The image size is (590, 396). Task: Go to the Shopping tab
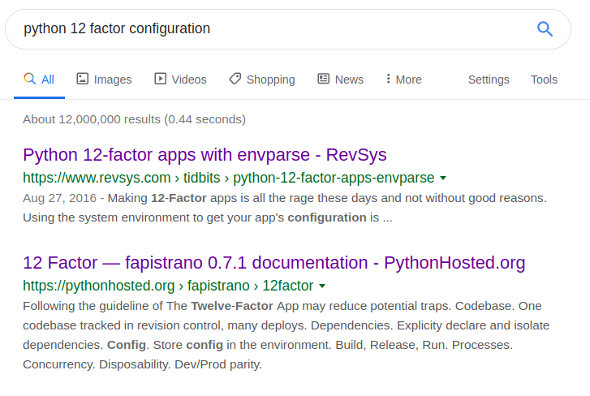coord(262,80)
